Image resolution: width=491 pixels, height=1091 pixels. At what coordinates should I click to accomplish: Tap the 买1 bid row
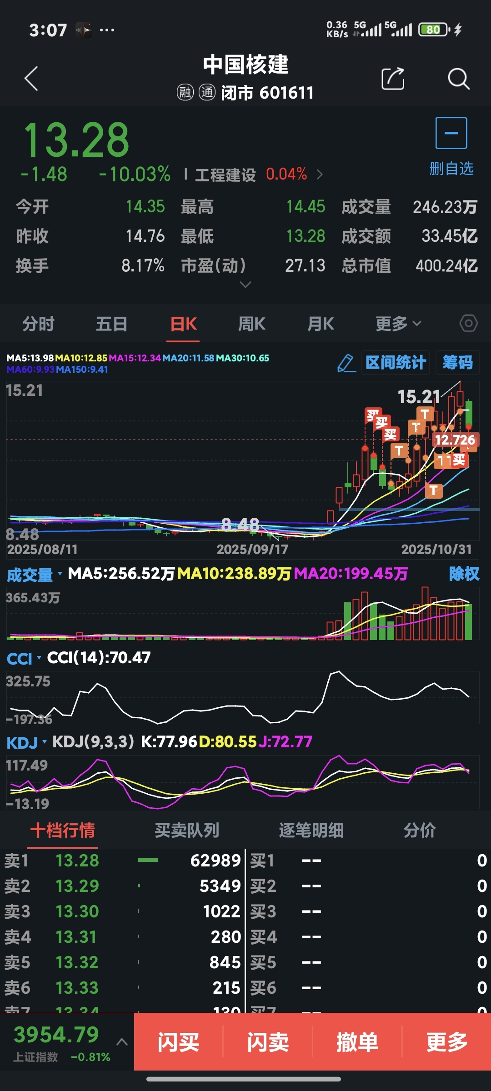point(369,861)
